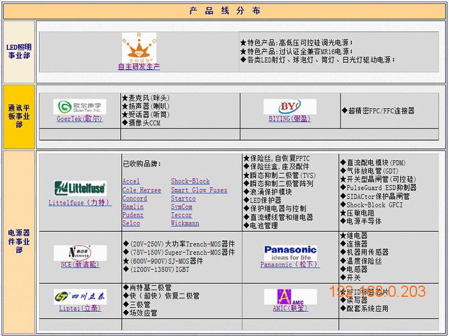Click the SIDACtor保护晶闸管 text
Viewport: 449px width, 336px height.
(x=375, y=197)
